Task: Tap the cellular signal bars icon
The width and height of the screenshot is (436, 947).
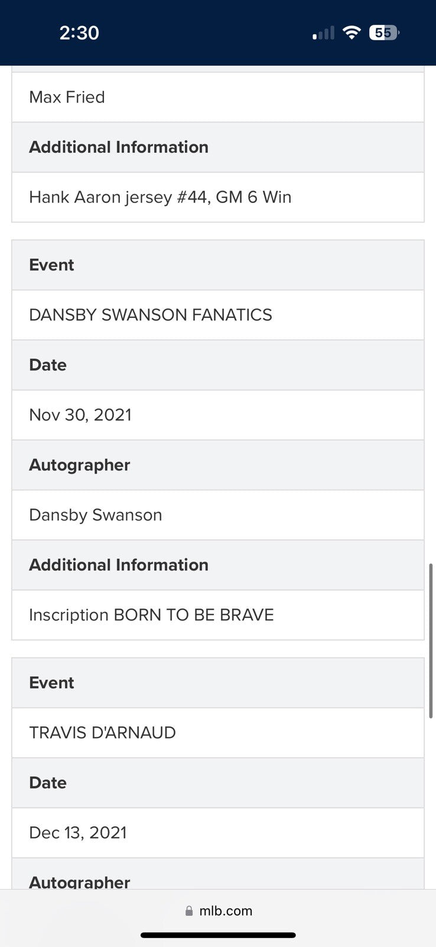Action: click(x=323, y=33)
